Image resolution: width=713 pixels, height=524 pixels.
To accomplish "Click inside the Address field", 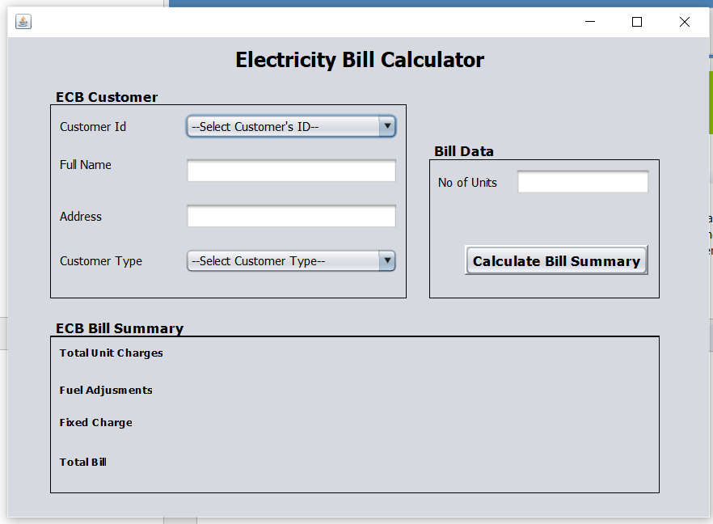I will click(x=291, y=215).
